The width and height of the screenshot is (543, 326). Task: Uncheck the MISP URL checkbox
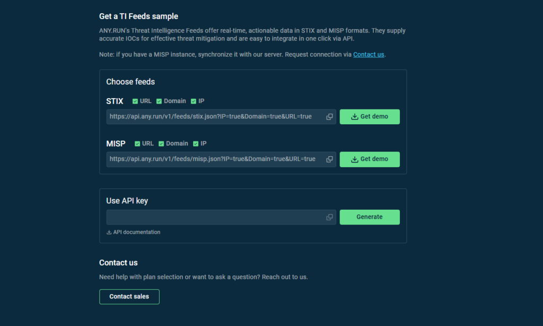[137, 144]
